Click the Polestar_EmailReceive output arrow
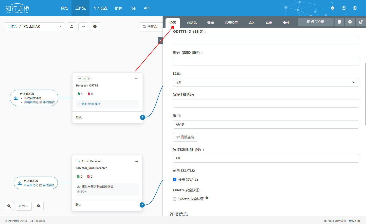 point(142,205)
